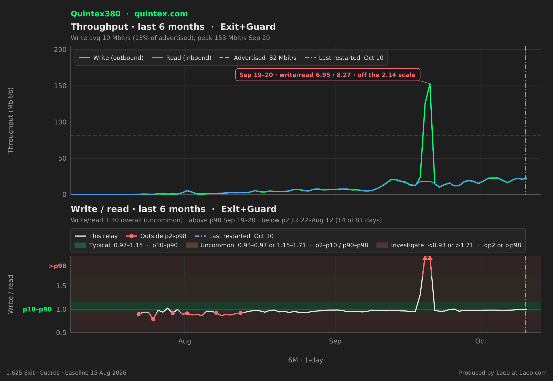Viewport: 553px width, 381px height.
Task: Click the p10-p90 axis label
Action: point(37,309)
